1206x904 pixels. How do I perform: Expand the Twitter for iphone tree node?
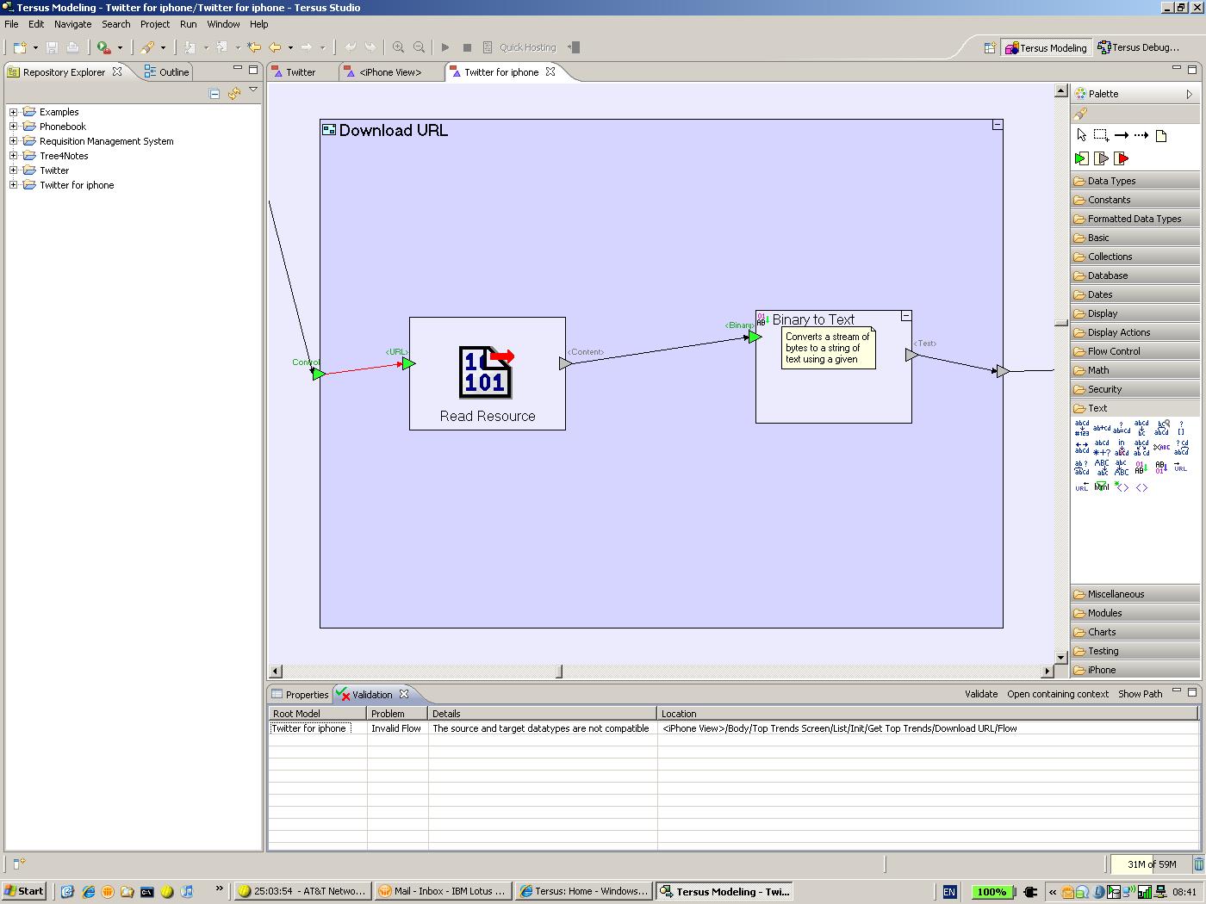14,185
